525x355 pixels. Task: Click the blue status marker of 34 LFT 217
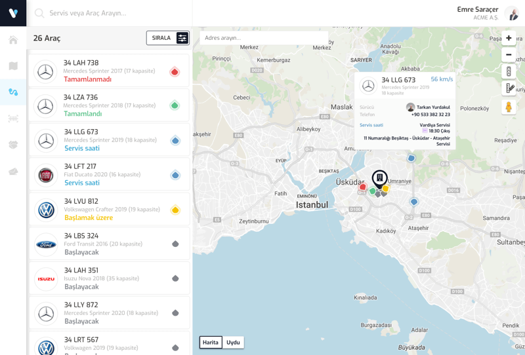[x=175, y=175]
